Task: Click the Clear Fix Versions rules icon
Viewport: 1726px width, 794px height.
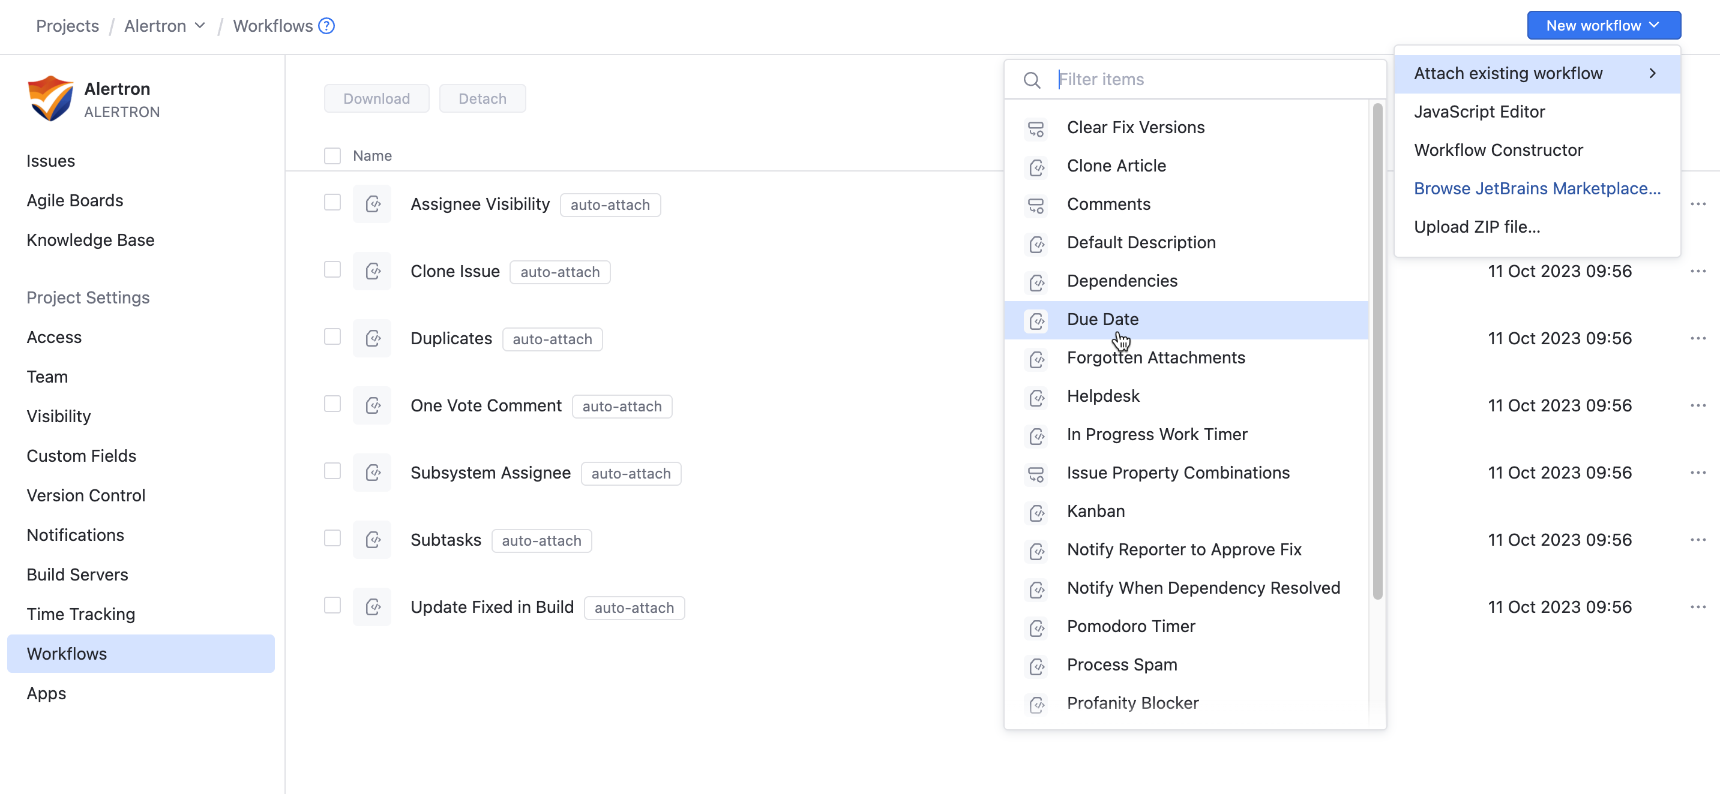Action: [1036, 128]
